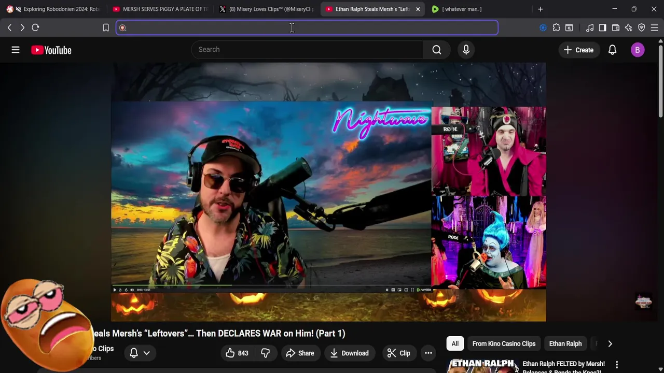
Task: Open YouTube notifications bell in header
Action: [x=612, y=50]
